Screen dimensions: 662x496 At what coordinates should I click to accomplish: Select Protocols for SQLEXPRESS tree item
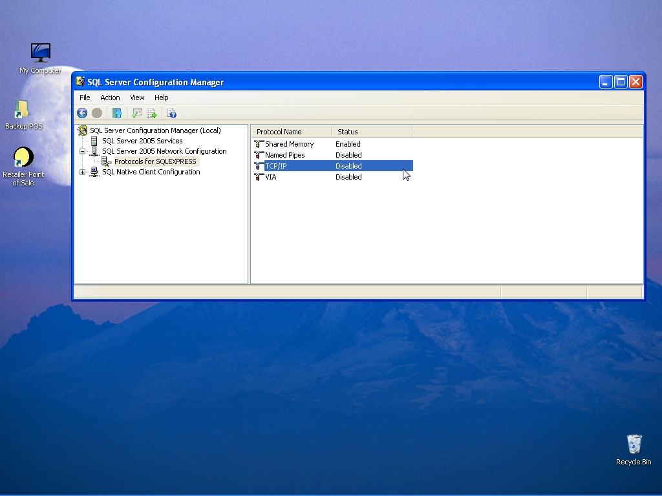(155, 161)
